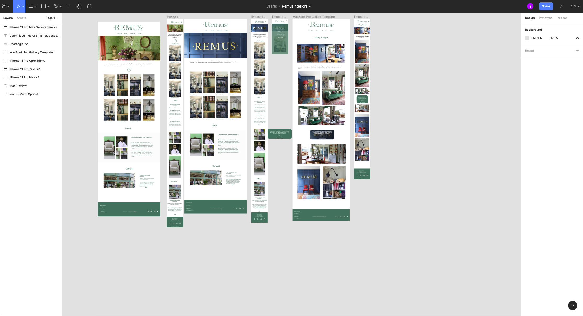Select the Rectangle shape tool
The width and height of the screenshot is (583, 316).
click(x=43, y=6)
